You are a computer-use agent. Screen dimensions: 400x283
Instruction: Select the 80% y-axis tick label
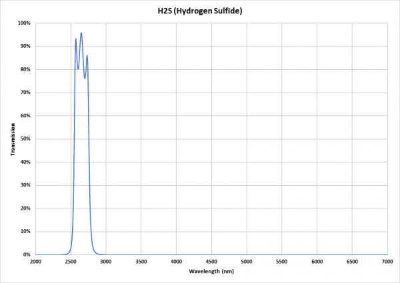(25, 70)
